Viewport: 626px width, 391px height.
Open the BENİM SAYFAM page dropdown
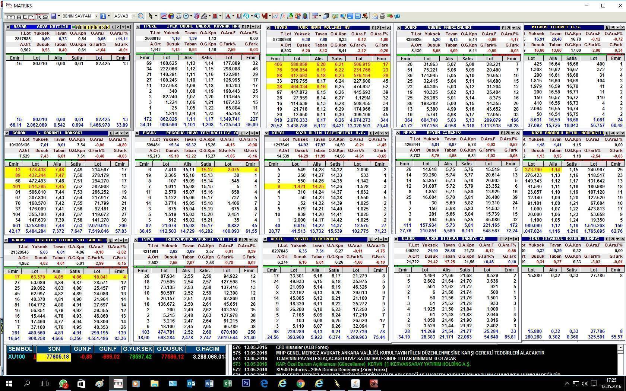pos(96,16)
